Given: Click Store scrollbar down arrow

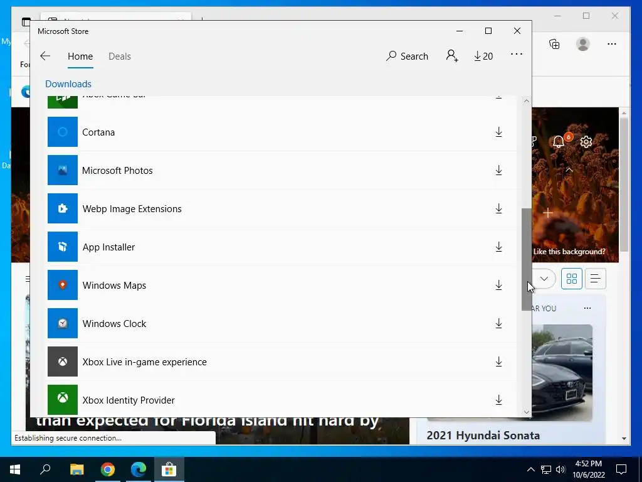Looking at the screenshot, I should [527, 412].
